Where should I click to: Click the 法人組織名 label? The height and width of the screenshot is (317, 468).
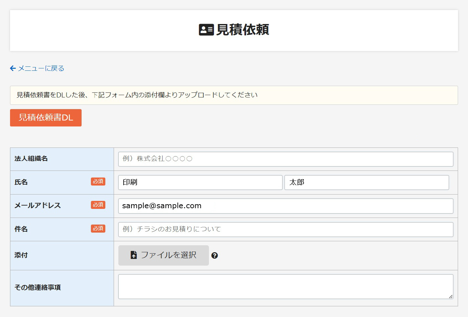[x=31, y=158]
